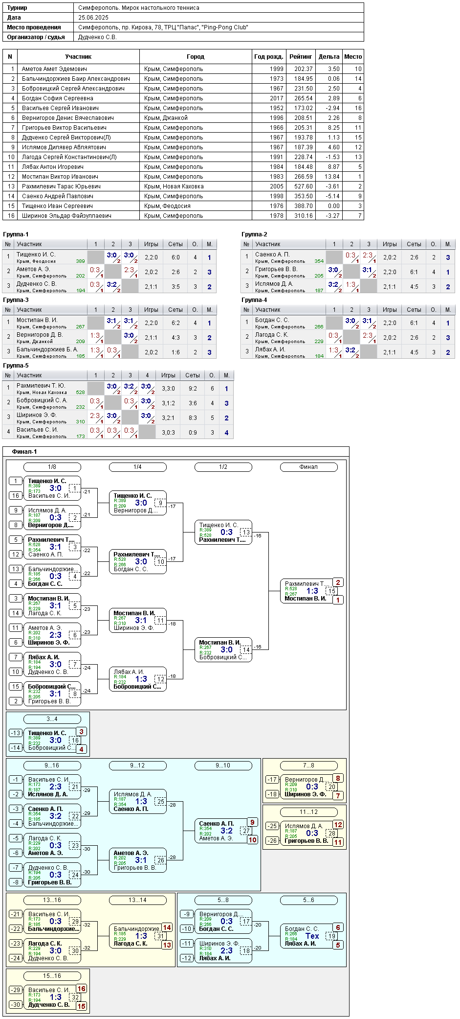Select the '5...6' placement round label

(309, 900)
